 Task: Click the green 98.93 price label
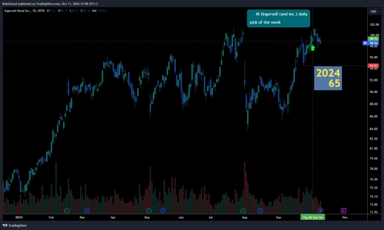click(x=373, y=38)
